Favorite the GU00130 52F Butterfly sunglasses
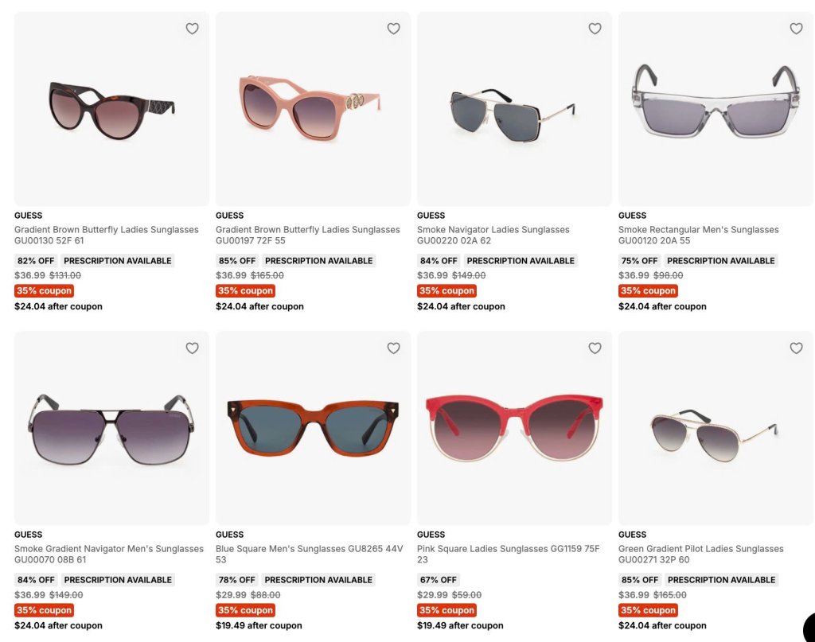Screen dimensions: 815x642 pos(193,29)
